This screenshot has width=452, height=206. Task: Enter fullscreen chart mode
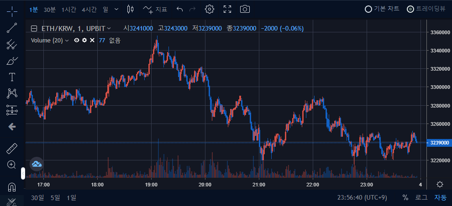pyautogui.click(x=227, y=9)
